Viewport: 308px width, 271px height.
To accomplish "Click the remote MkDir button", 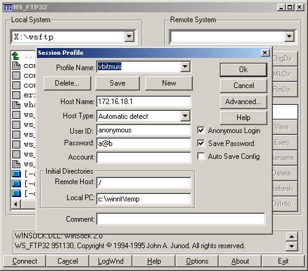I will [285, 74].
